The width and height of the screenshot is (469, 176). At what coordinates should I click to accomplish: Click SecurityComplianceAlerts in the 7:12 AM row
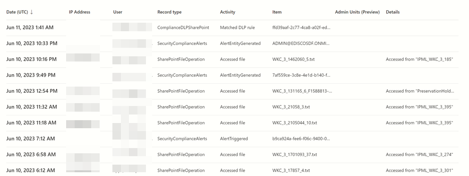pyautogui.click(x=182, y=139)
